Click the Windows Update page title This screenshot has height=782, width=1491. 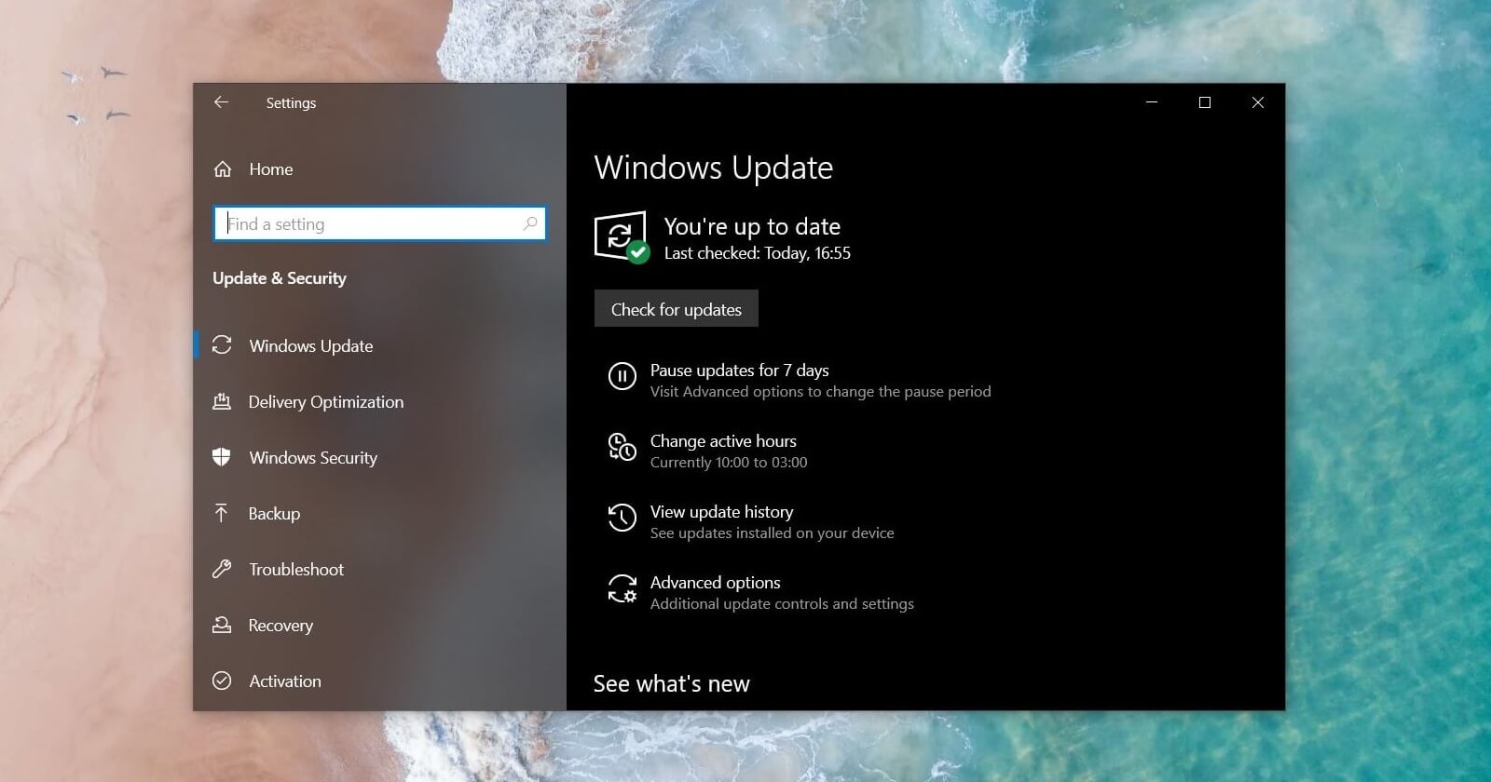[x=714, y=168]
